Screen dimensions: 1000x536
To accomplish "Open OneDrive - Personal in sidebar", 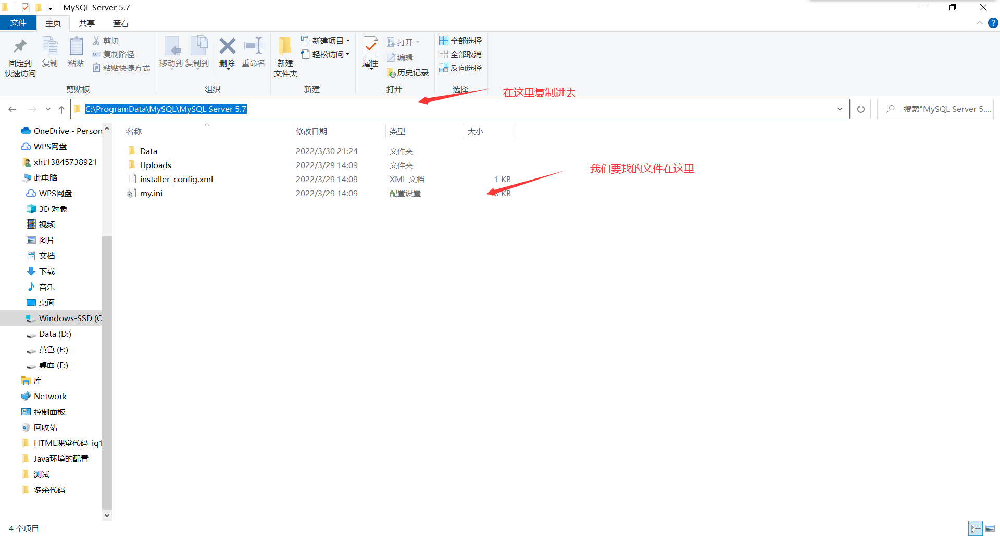I will 61,131.
